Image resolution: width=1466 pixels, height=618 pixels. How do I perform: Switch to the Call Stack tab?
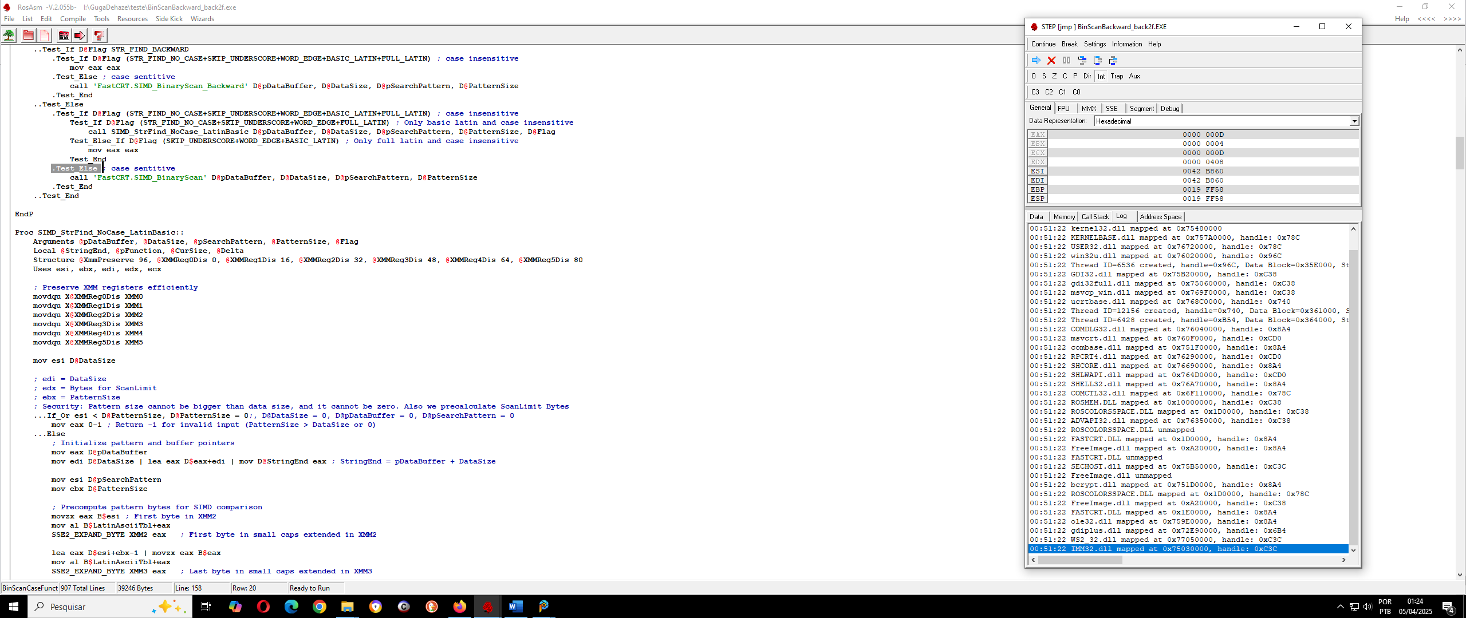coord(1095,217)
